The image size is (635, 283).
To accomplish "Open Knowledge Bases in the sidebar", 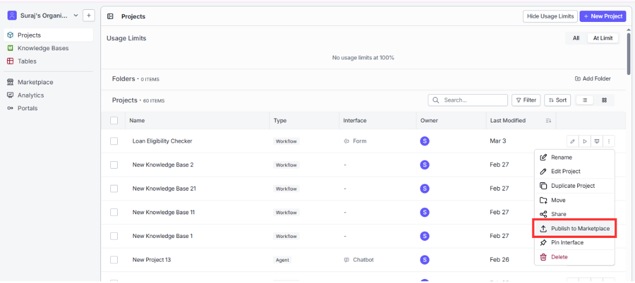I will (48, 49).
